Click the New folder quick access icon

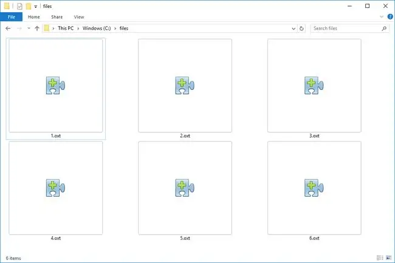(x=29, y=6)
